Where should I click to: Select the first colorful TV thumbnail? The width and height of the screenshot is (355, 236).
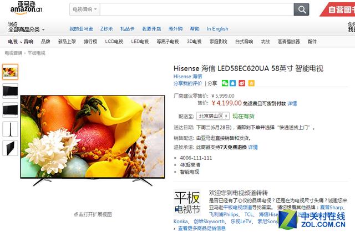[10, 72]
